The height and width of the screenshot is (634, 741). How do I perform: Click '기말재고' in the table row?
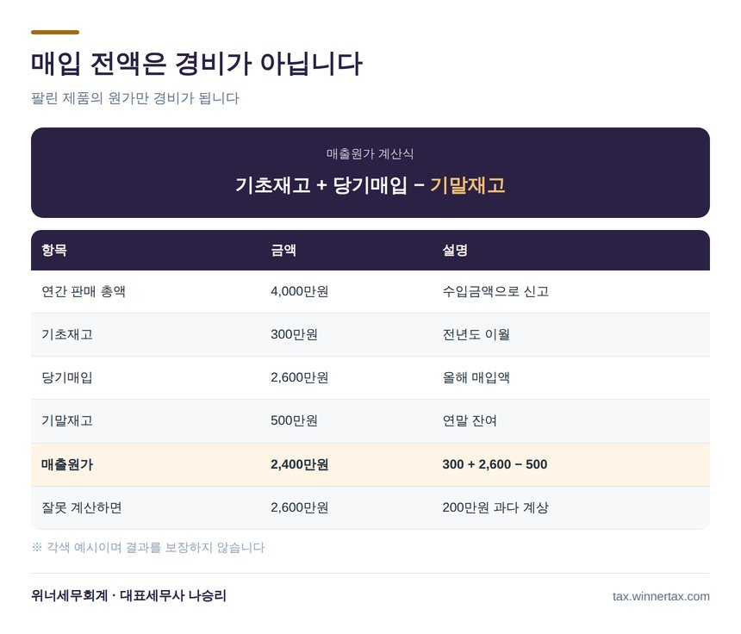[x=67, y=420]
